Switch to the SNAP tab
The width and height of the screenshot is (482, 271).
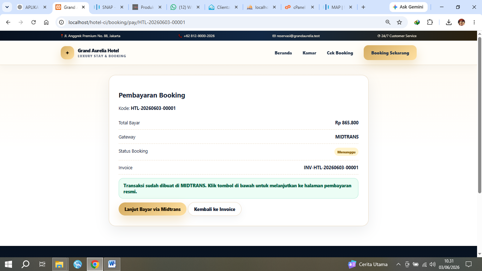point(109,7)
